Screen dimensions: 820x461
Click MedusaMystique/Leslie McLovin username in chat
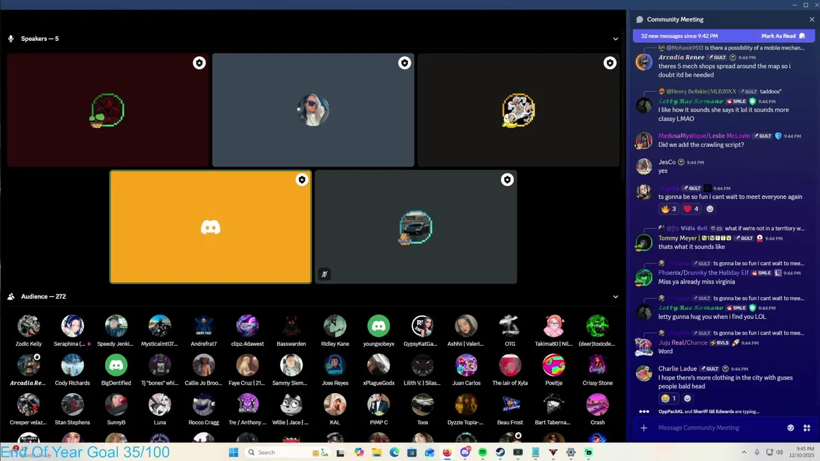pos(704,136)
